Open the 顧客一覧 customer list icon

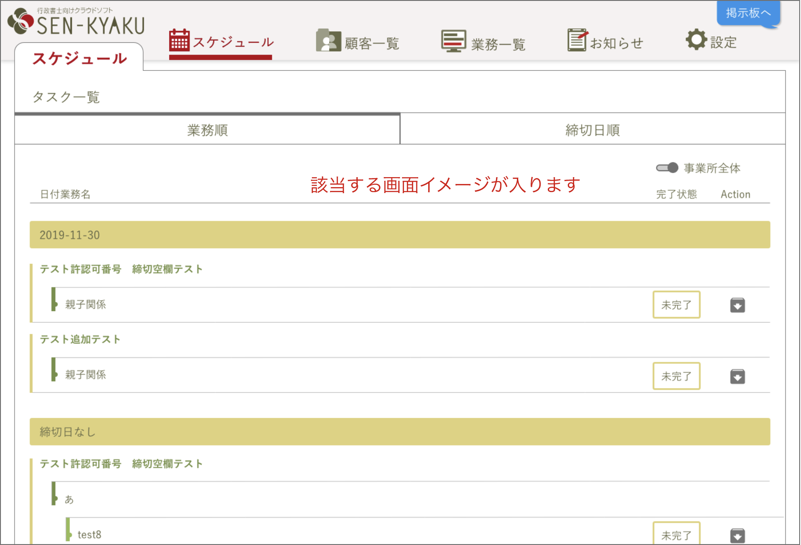[328, 40]
